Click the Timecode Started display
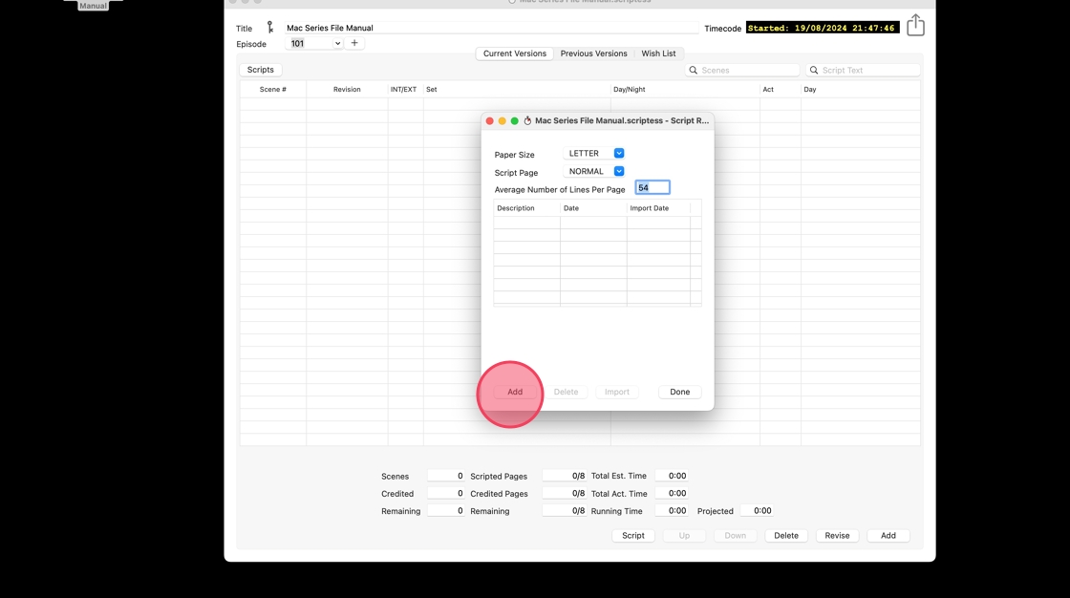The height and width of the screenshot is (598, 1070). point(823,28)
